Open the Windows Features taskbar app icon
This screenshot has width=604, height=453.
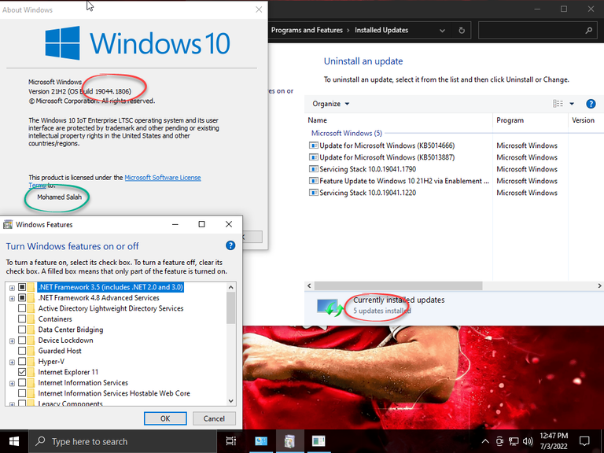coord(289,441)
